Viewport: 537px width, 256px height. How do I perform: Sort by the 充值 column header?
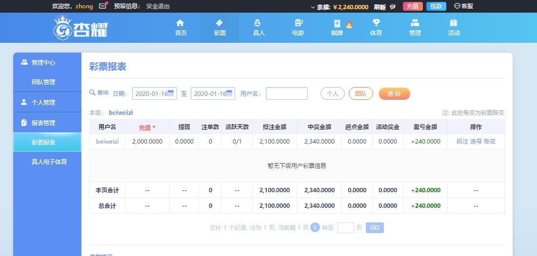[x=147, y=127]
